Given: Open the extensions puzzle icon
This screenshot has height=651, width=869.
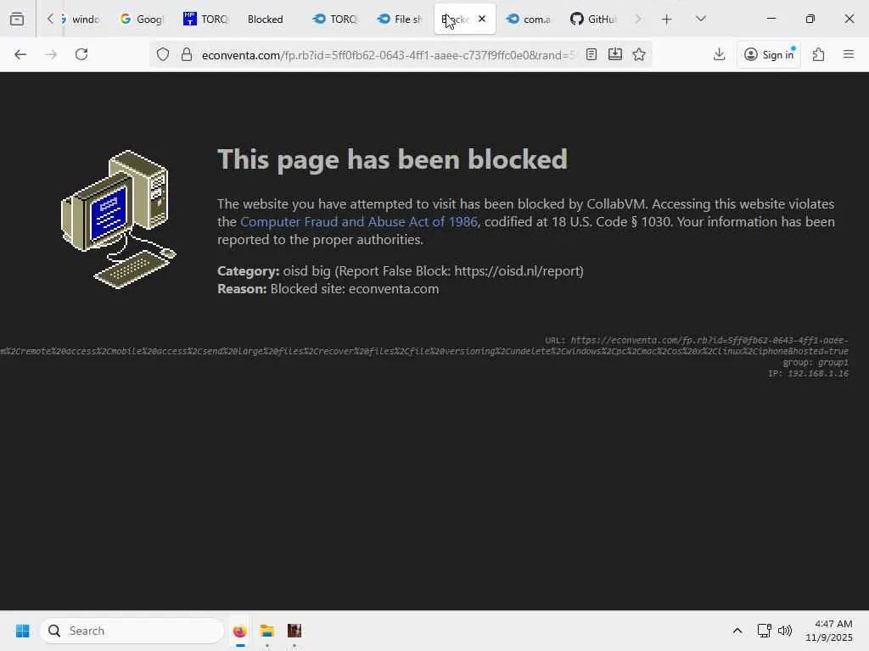Looking at the screenshot, I should tap(818, 54).
